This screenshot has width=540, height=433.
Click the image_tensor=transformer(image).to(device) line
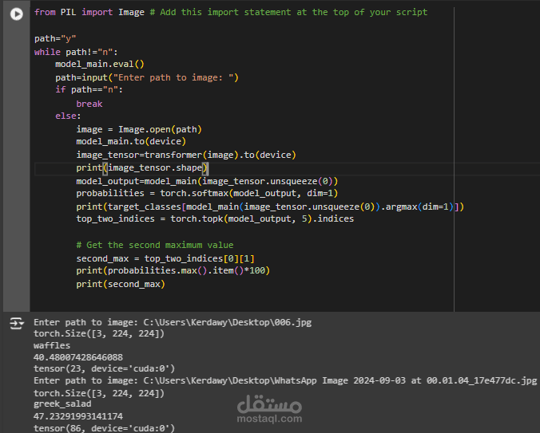click(186, 155)
